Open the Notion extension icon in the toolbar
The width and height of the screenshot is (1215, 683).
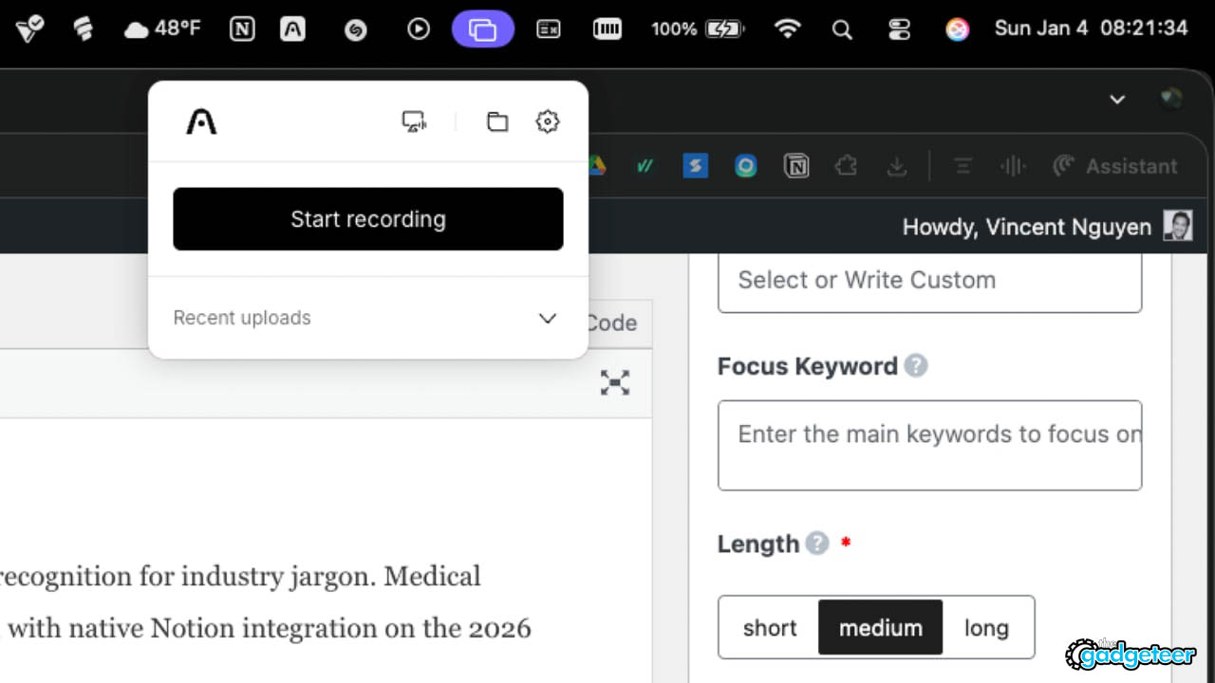pos(796,166)
